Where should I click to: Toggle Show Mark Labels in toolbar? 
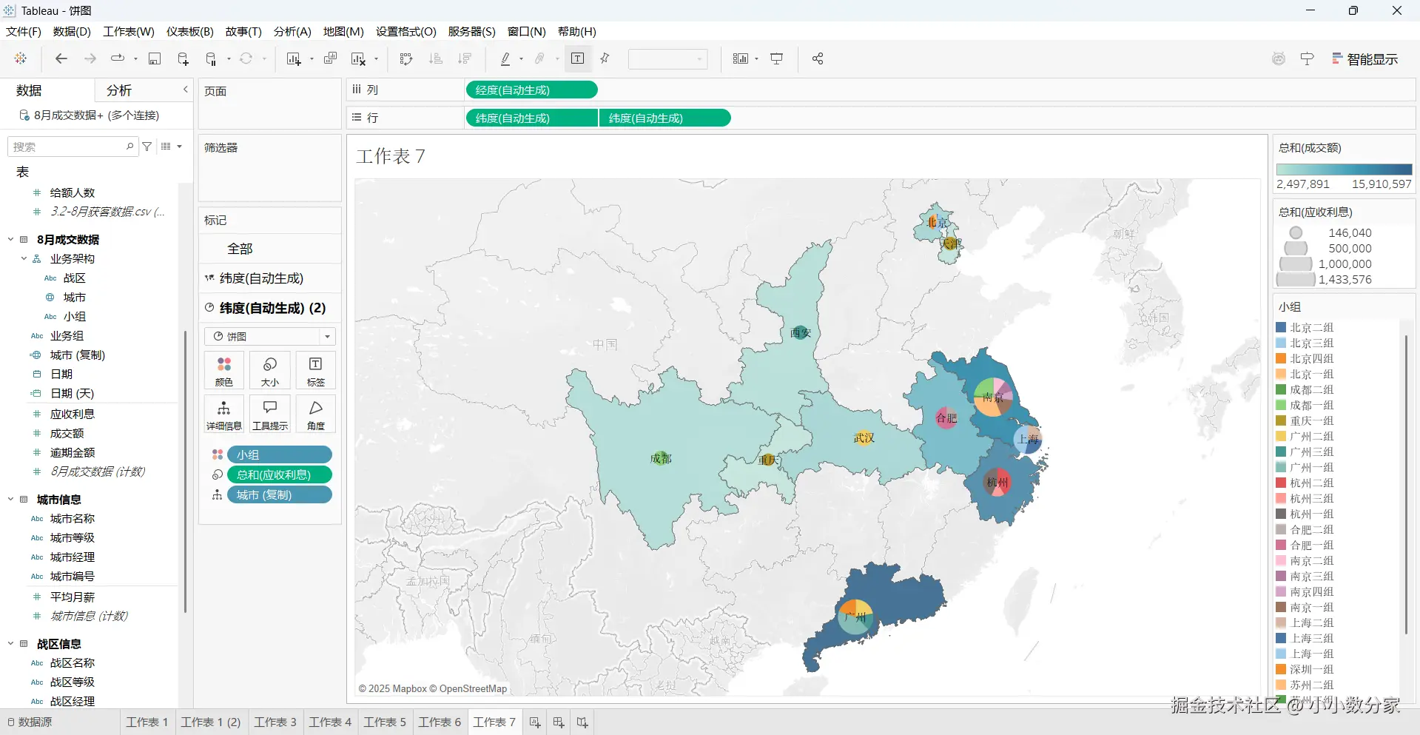pos(578,59)
